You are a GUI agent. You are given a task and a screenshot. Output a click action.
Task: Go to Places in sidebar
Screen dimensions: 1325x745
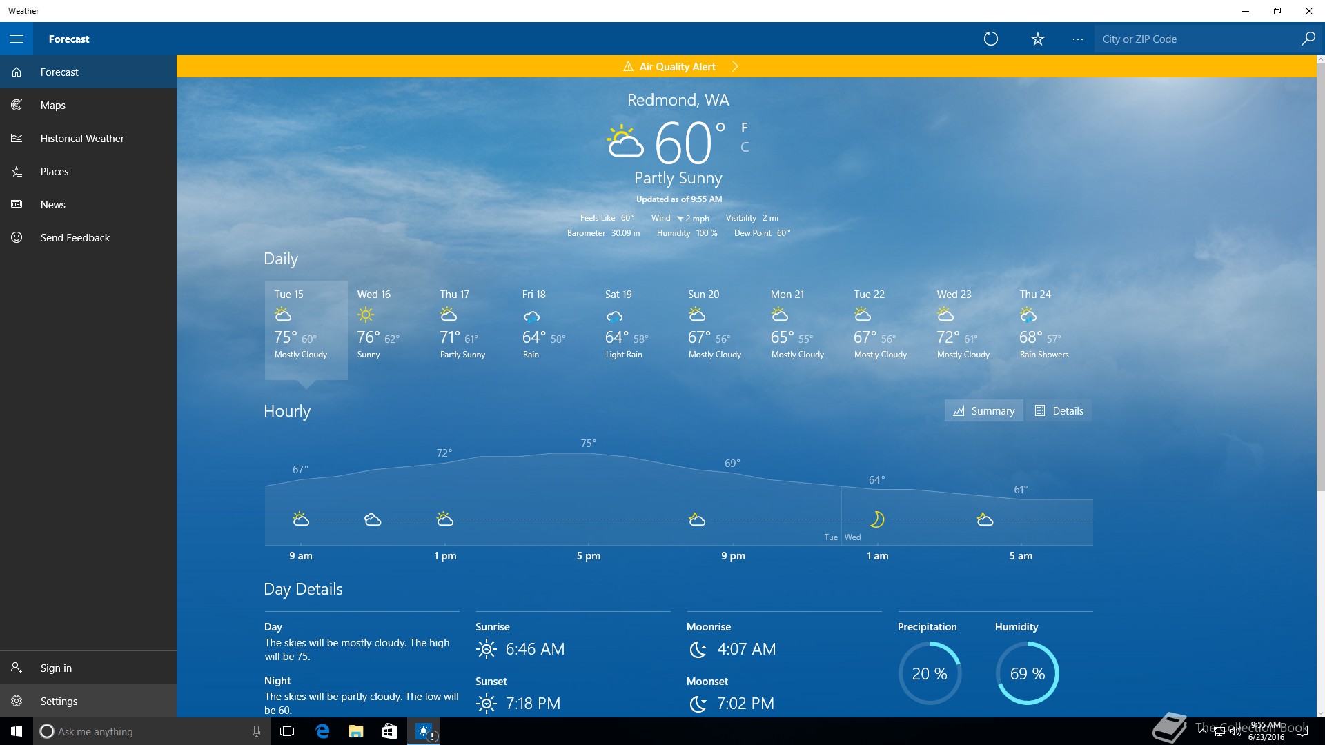(55, 171)
